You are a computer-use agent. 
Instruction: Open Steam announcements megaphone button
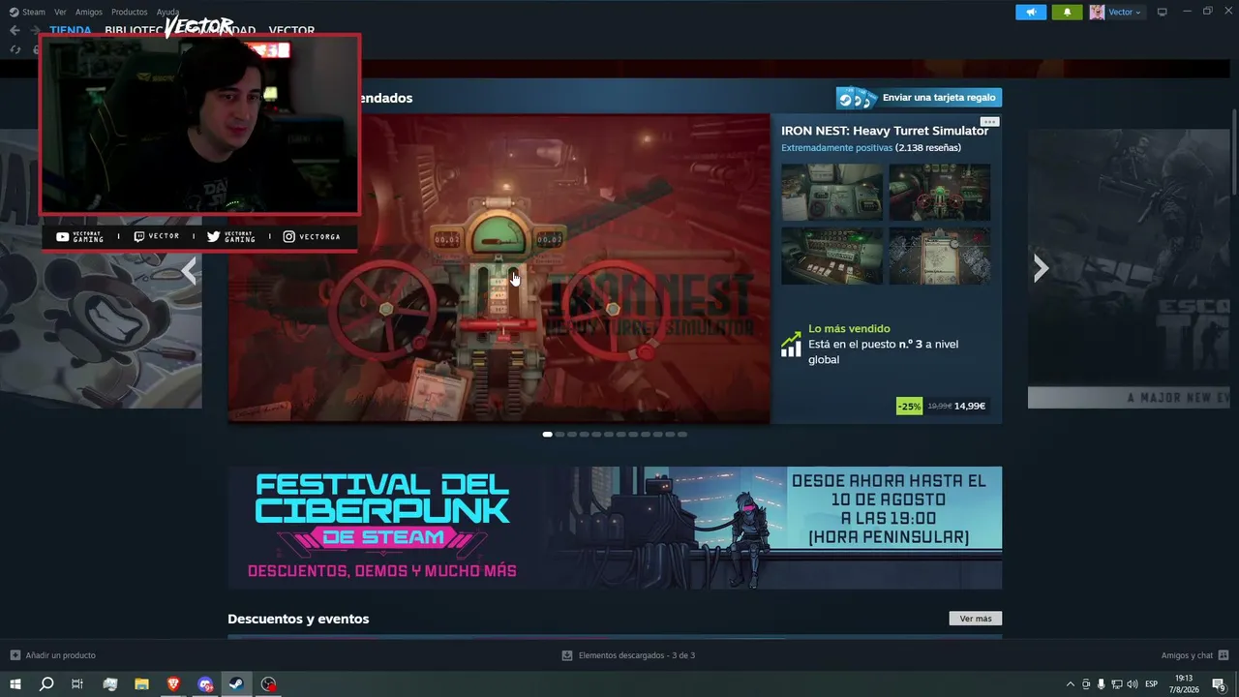click(1031, 13)
